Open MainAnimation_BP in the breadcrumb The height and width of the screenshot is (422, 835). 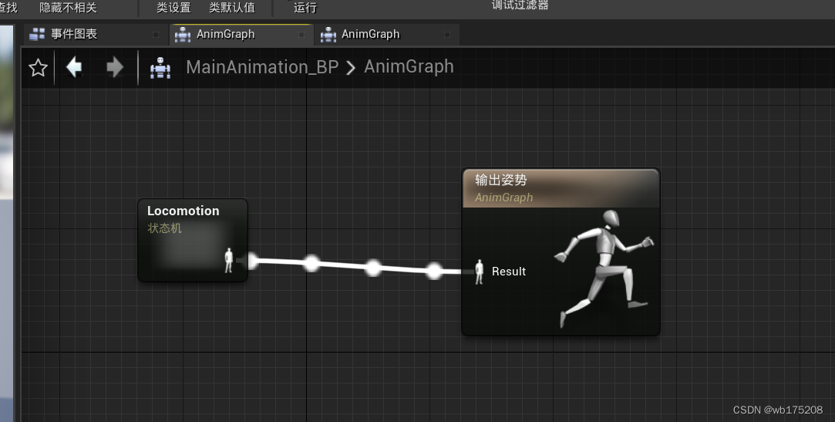(x=262, y=67)
